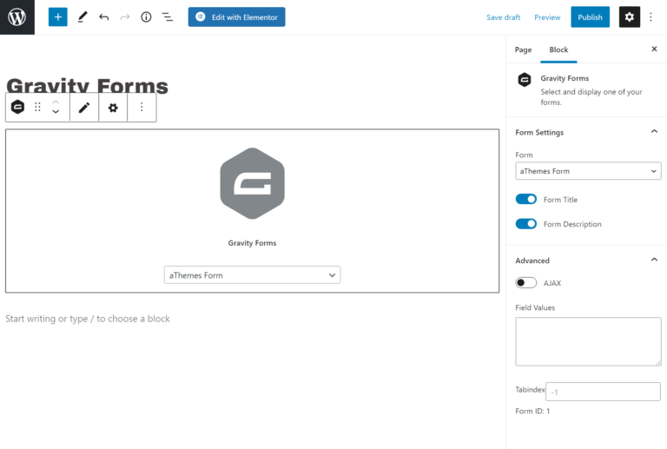
Task: Disable the Form Title toggle
Action: click(526, 200)
